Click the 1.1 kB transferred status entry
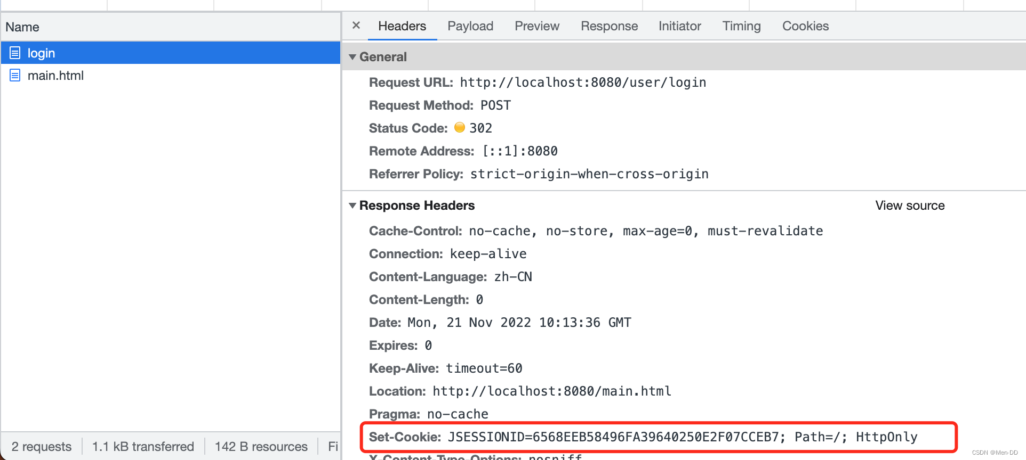This screenshot has height=460, width=1026. click(143, 447)
